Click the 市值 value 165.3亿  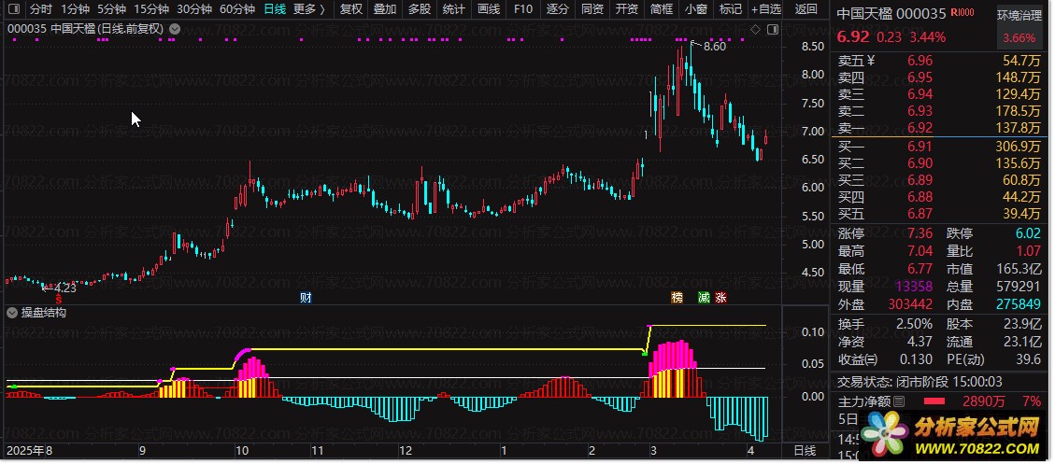coord(1019,269)
